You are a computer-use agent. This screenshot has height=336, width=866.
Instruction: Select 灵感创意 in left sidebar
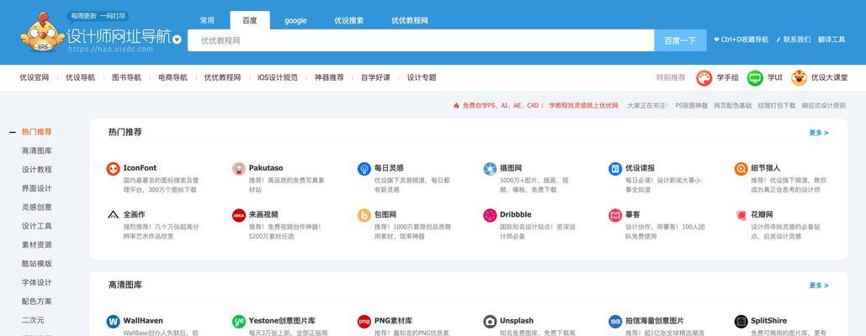(x=36, y=207)
